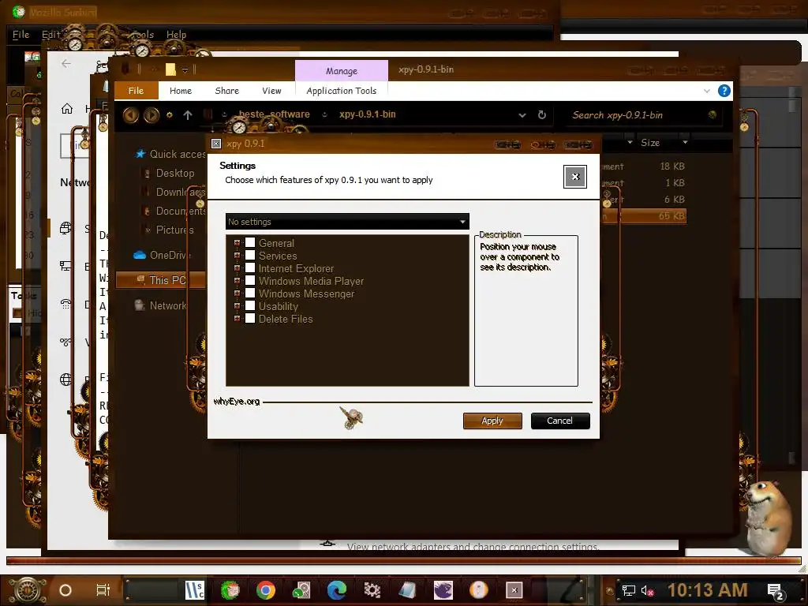Click Explorer Forward navigation button

(x=151, y=115)
